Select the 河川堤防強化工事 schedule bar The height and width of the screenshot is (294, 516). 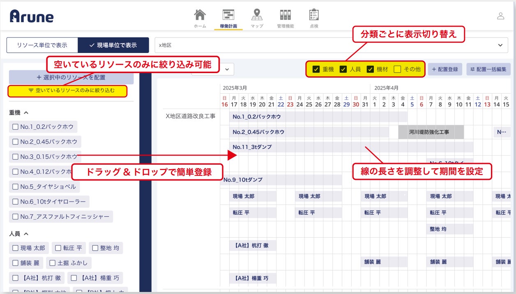(431, 132)
